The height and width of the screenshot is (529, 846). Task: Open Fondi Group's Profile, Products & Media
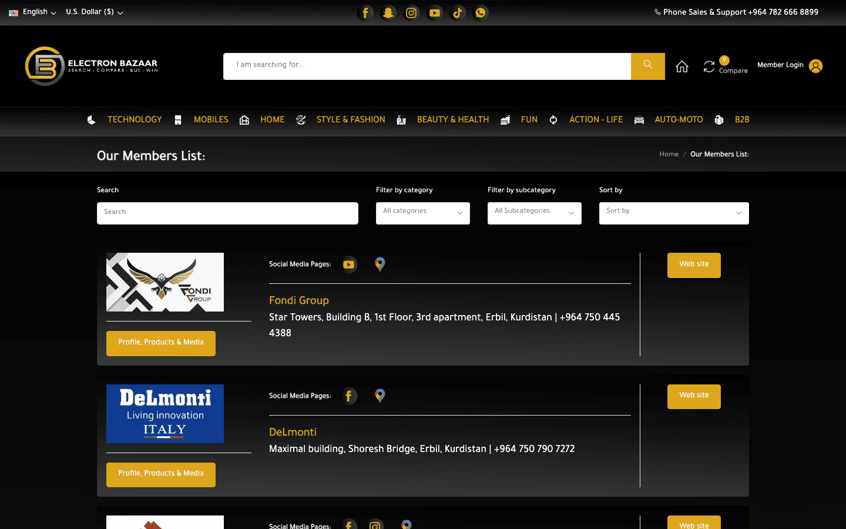[x=161, y=343]
